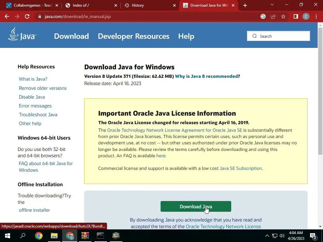Open Developer Resources in Java header

[133, 36]
